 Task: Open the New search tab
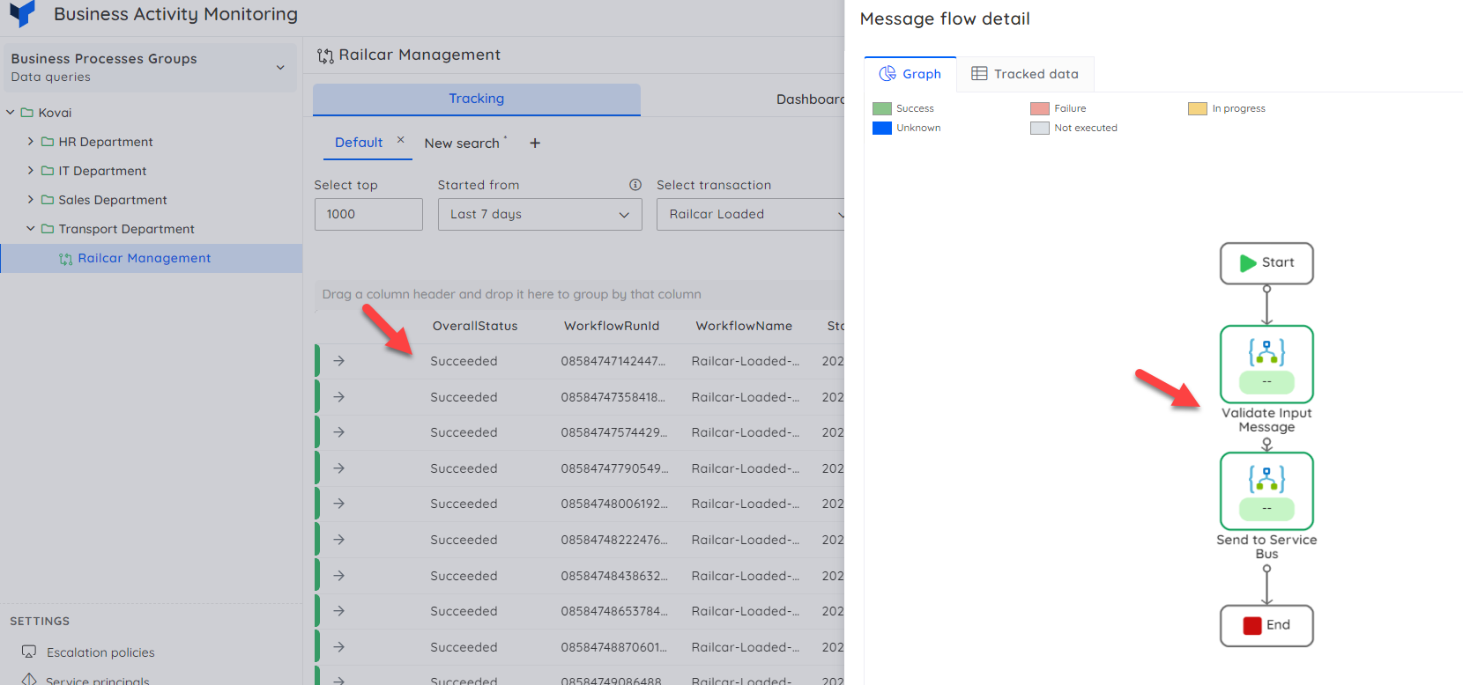coord(462,144)
